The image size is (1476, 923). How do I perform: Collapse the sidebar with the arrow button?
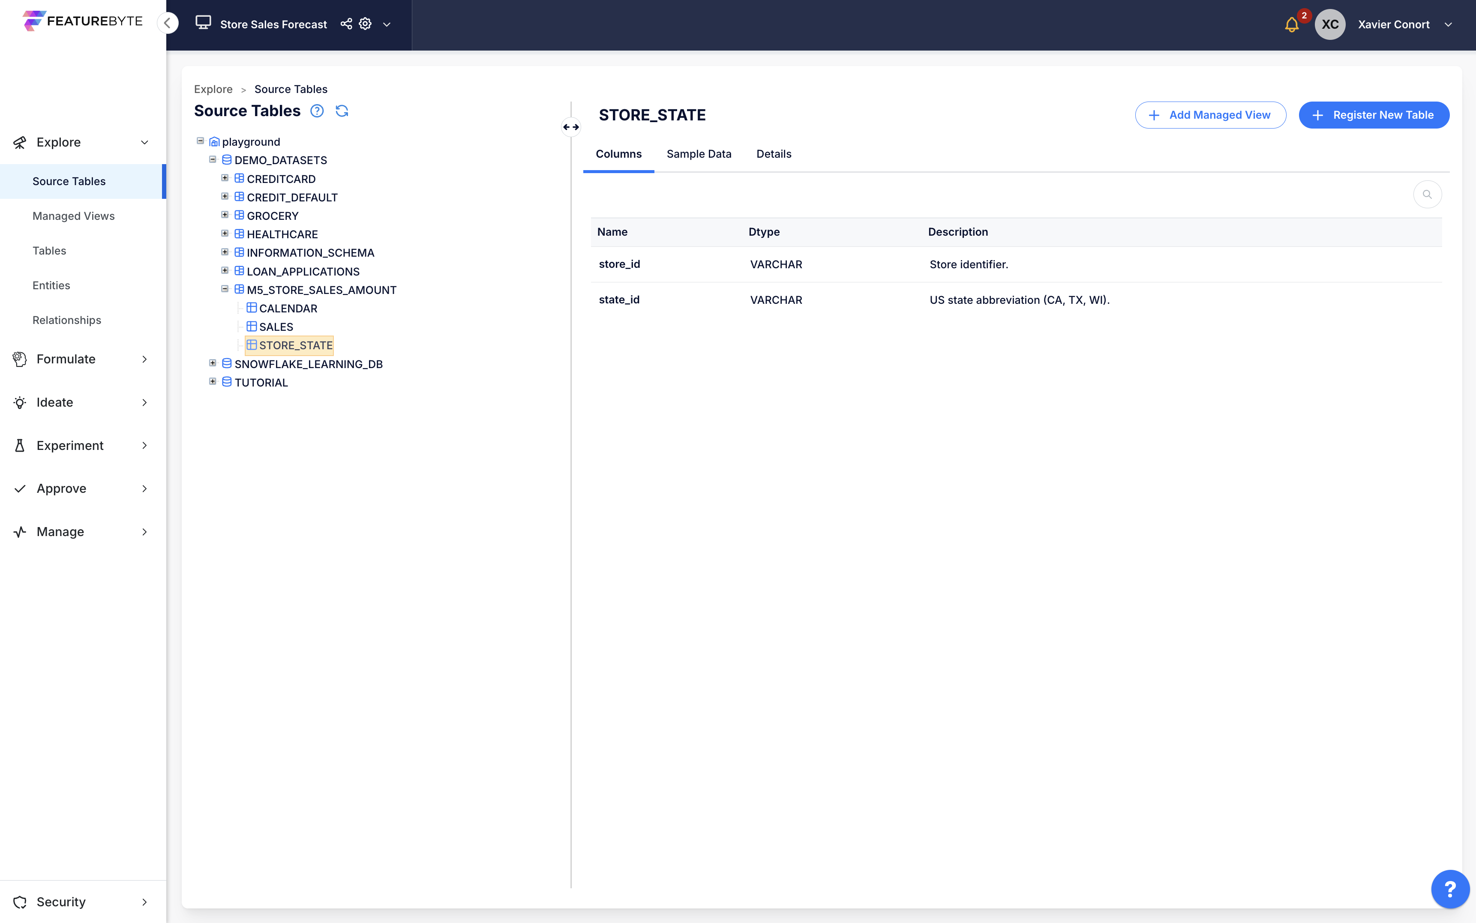[x=167, y=23]
